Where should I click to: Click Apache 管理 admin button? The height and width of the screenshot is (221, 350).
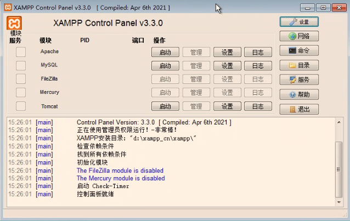pyautogui.click(x=196, y=52)
